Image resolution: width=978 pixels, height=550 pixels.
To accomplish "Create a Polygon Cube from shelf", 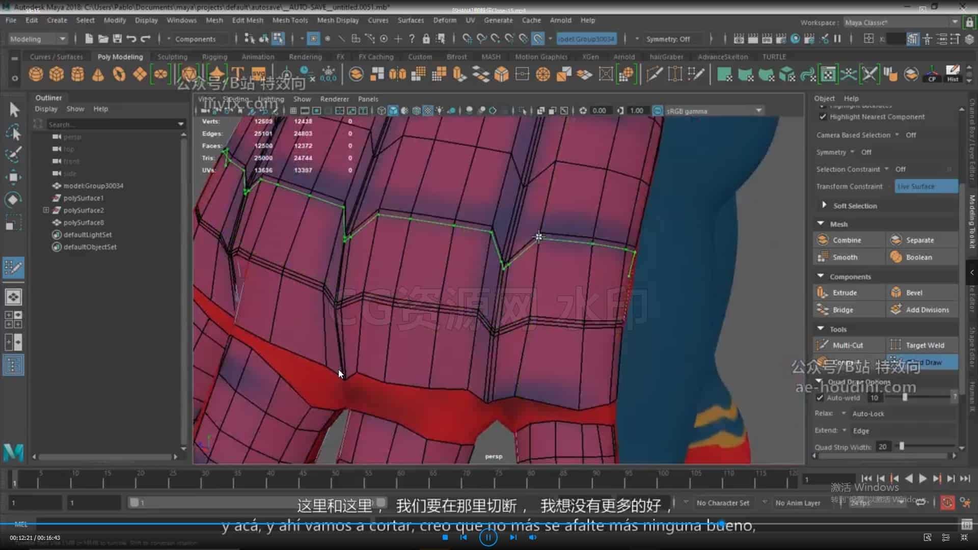I will [57, 74].
